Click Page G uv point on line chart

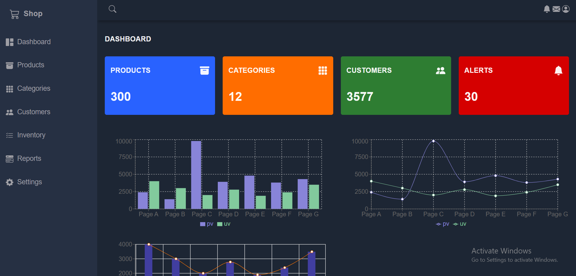click(558, 185)
